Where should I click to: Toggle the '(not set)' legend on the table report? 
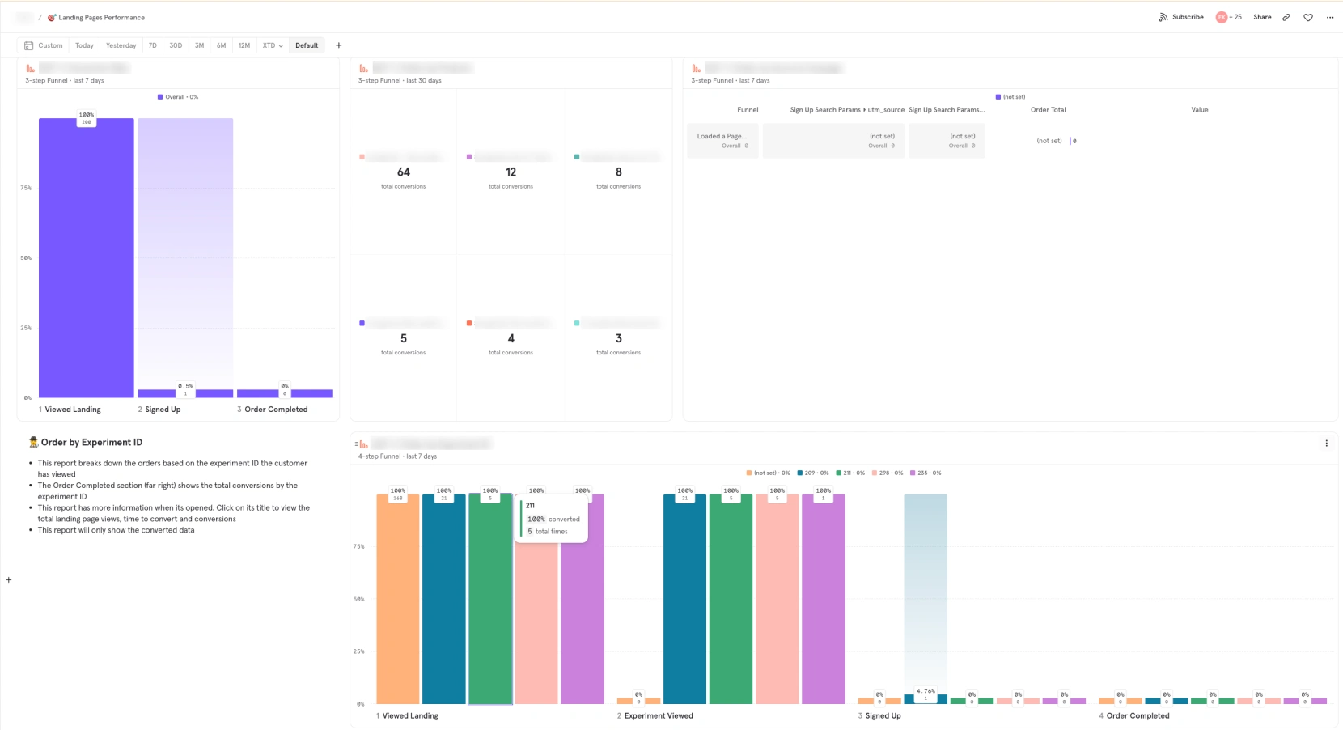[1011, 96]
